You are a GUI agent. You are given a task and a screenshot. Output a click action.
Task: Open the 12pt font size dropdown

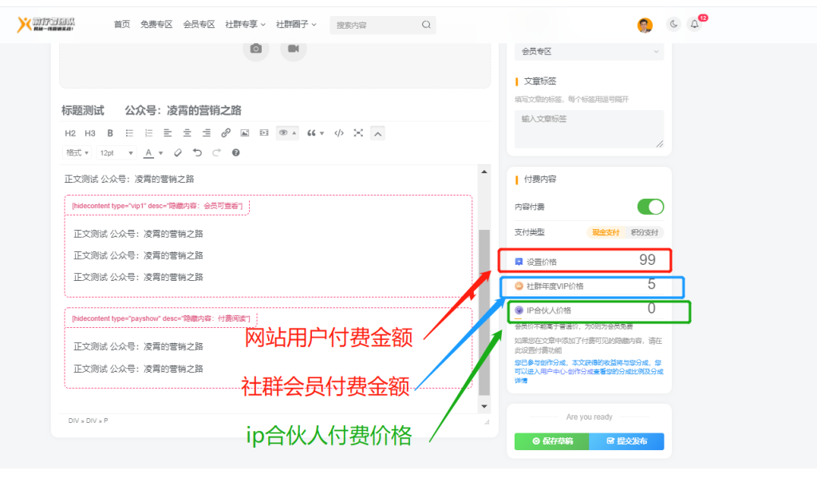[x=116, y=152]
